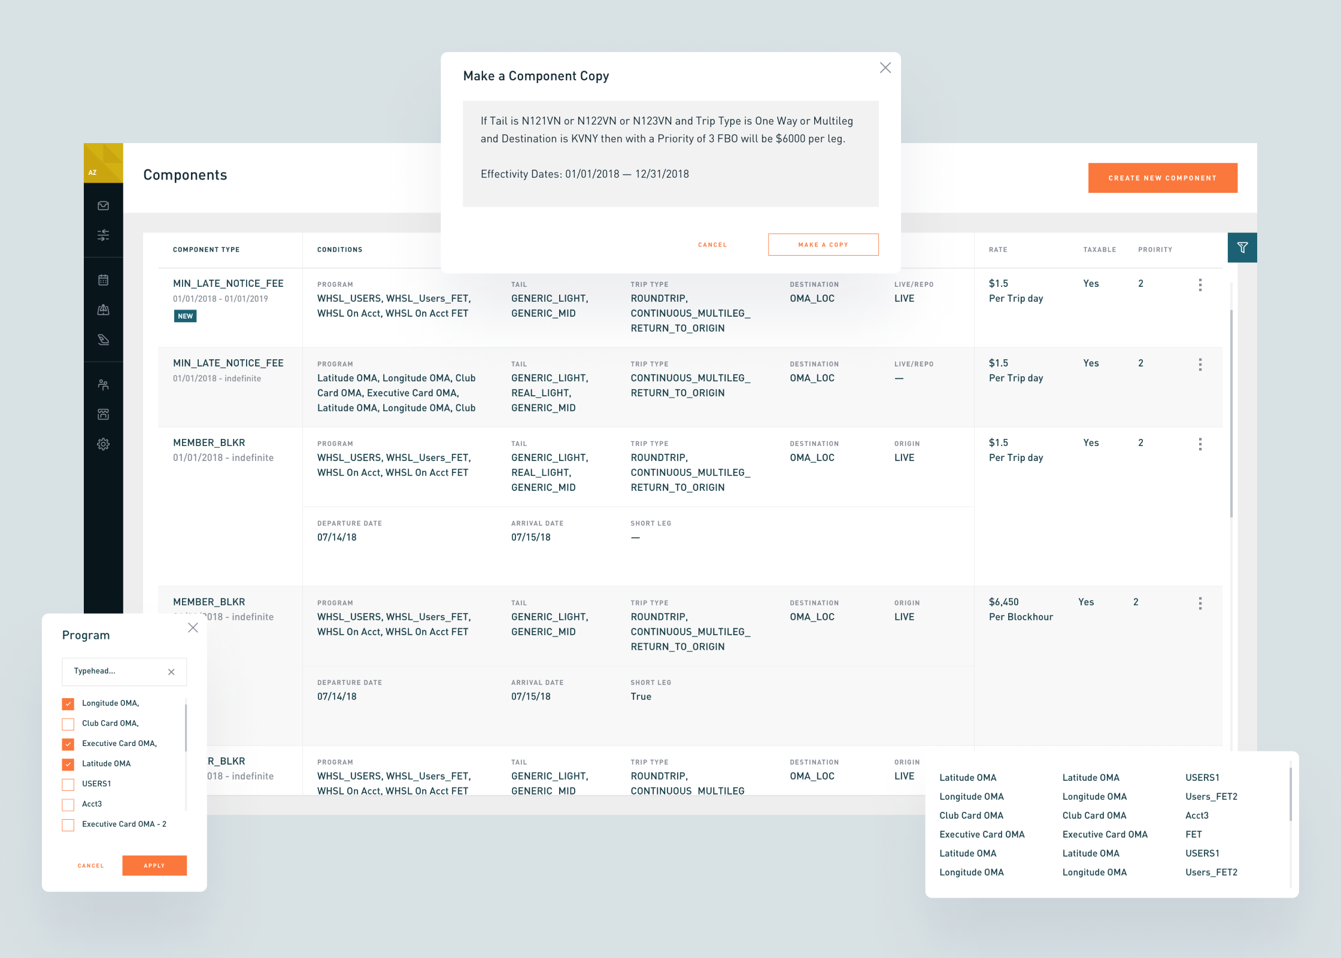Open the users icon in the sidebar

(103, 384)
